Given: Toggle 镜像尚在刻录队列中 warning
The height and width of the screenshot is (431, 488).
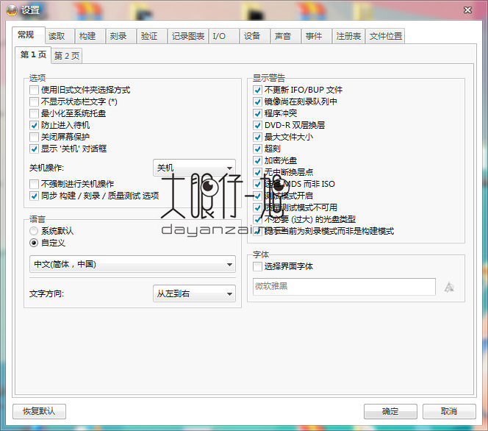Looking at the screenshot, I should [x=295, y=101].
